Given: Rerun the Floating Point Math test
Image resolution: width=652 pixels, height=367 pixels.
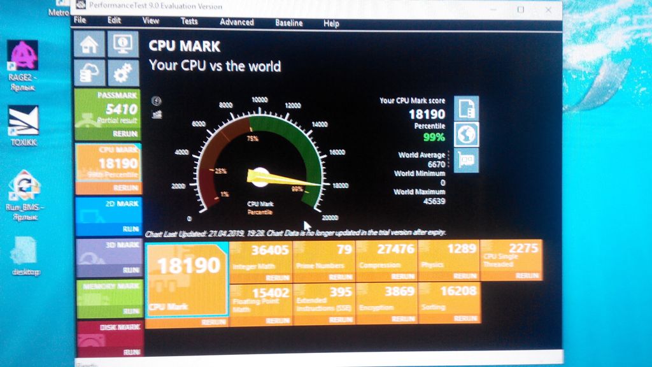Looking at the screenshot, I should coord(278,320).
